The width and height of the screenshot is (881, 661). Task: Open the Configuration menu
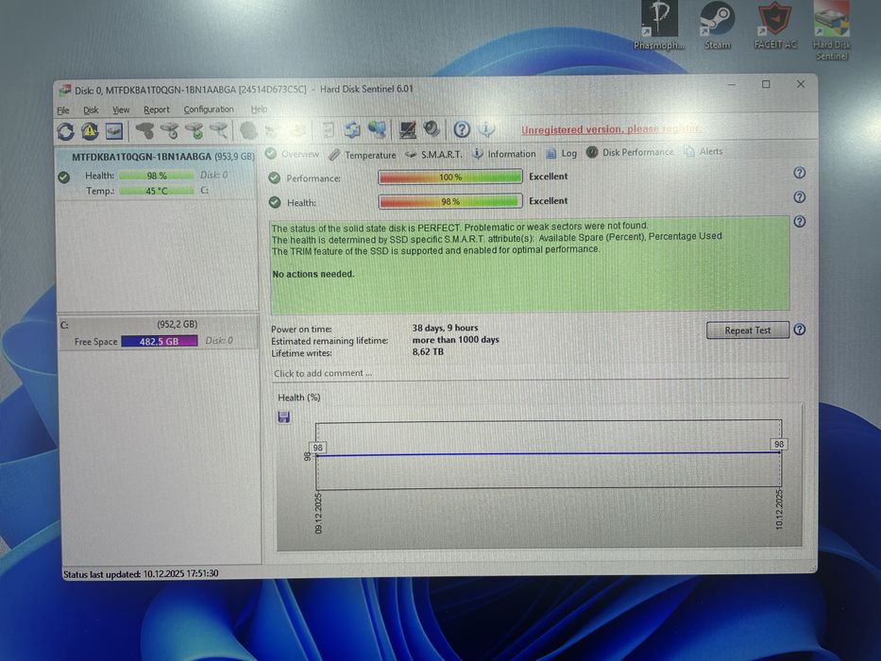coord(209,110)
